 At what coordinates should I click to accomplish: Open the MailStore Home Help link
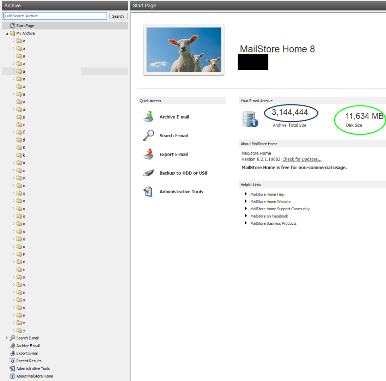pyautogui.click(x=267, y=194)
